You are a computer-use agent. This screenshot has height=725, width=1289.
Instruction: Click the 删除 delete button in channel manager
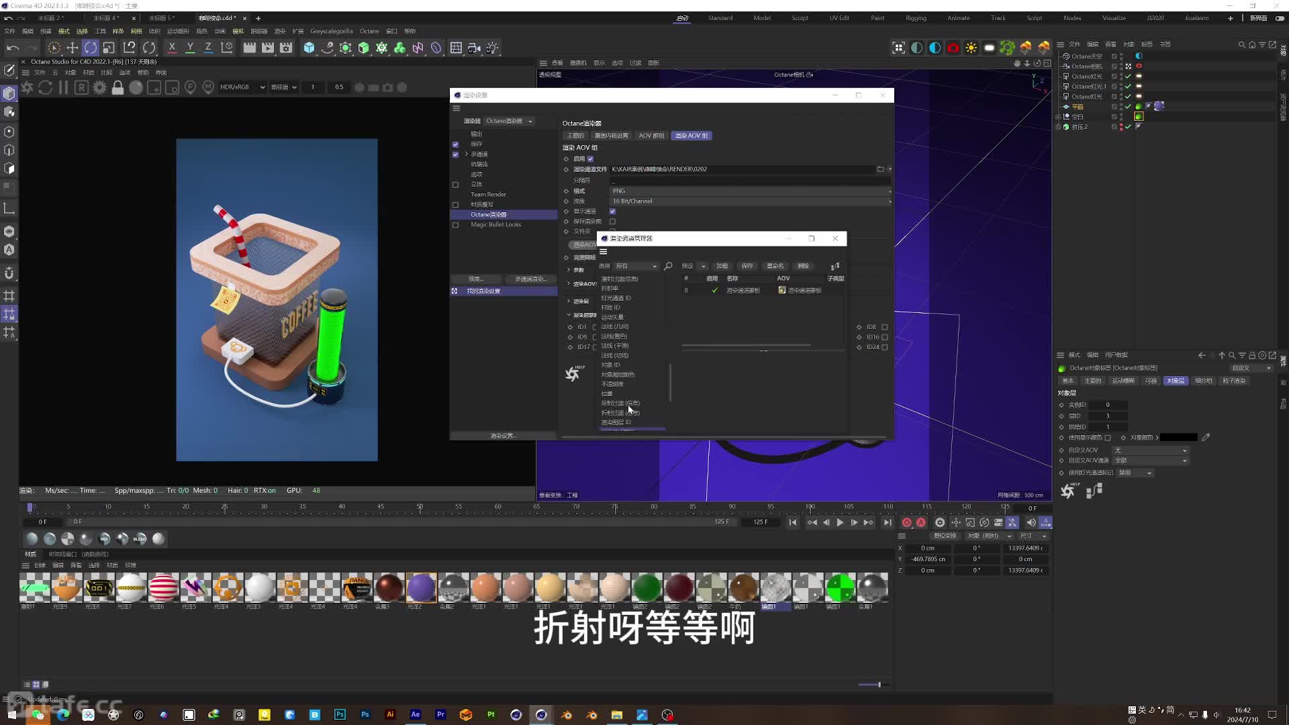(803, 267)
